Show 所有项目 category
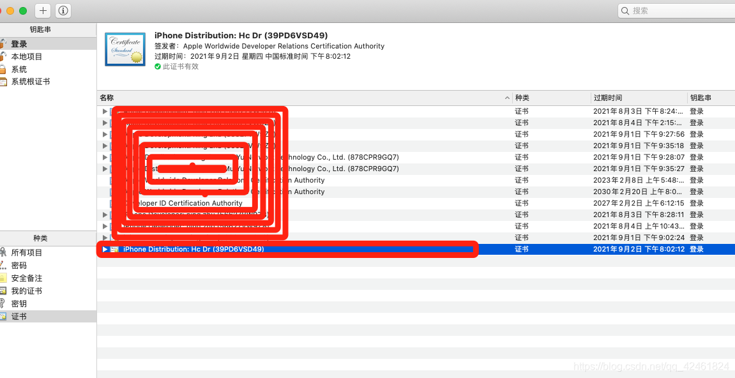Screen dimensions: 735x378 coord(48,252)
